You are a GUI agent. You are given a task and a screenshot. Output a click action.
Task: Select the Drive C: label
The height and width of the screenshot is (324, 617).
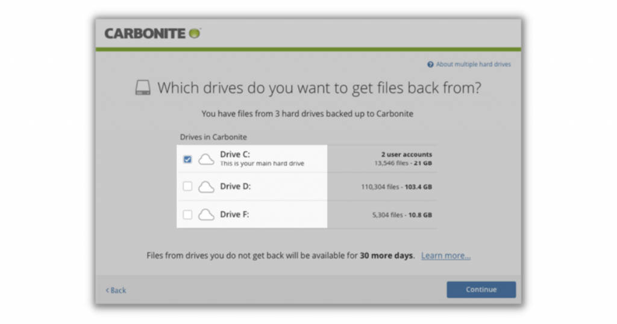[234, 154]
